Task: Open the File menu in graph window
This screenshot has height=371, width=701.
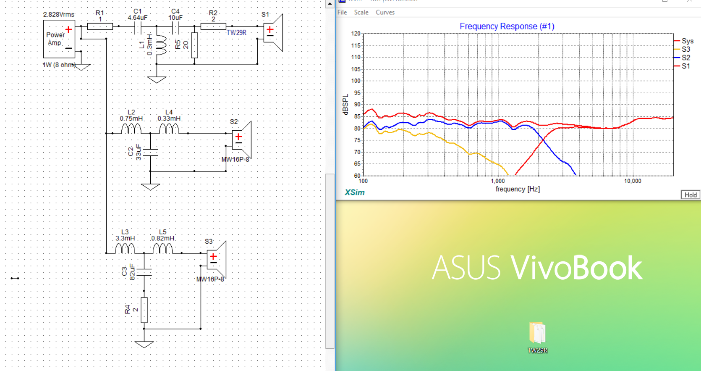Action: [342, 12]
